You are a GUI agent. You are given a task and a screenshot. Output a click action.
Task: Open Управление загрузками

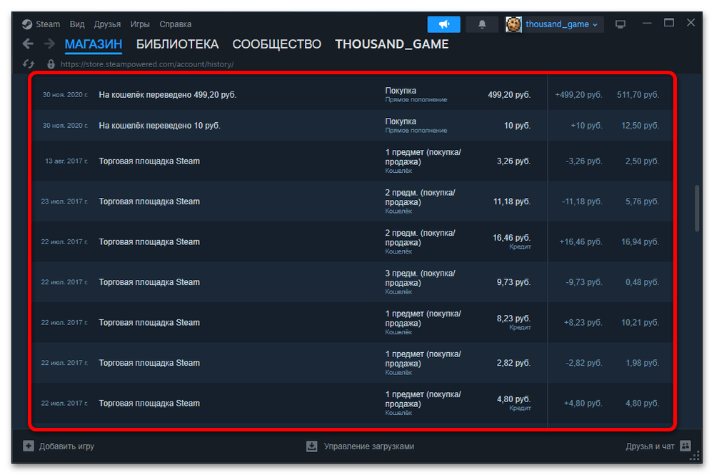pyautogui.click(x=361, y=446)
